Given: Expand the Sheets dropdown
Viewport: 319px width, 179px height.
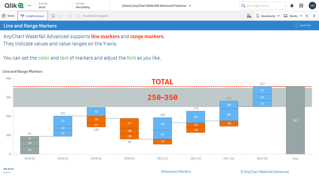Looking at the screenshot, I should (x=293, y=16).
